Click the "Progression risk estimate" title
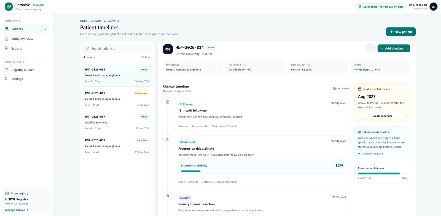 (x=196, y=149)
